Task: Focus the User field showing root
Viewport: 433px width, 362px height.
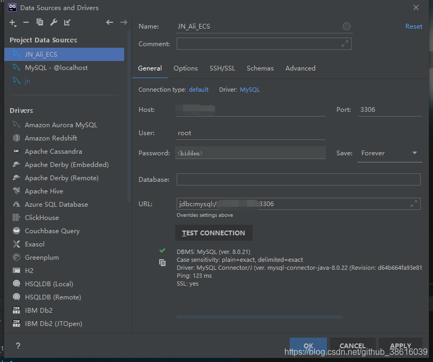Action: point(250,133)
